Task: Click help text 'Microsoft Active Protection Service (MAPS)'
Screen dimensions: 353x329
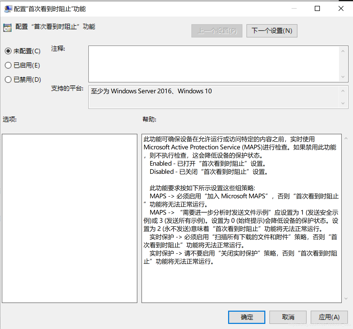Action: click(x=203, y=147)
